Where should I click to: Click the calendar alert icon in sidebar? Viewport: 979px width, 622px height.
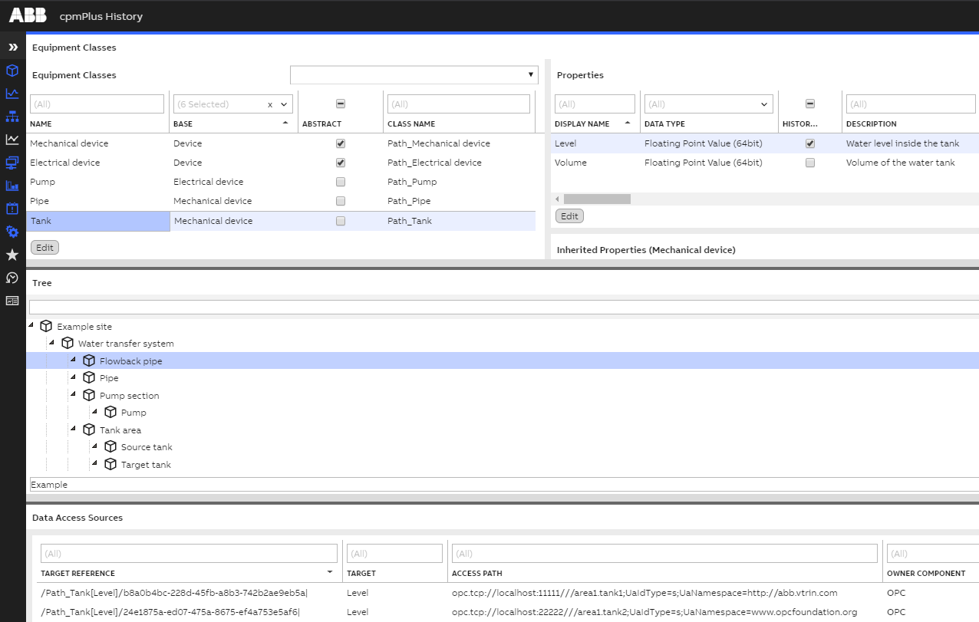[x=12, y=209]
